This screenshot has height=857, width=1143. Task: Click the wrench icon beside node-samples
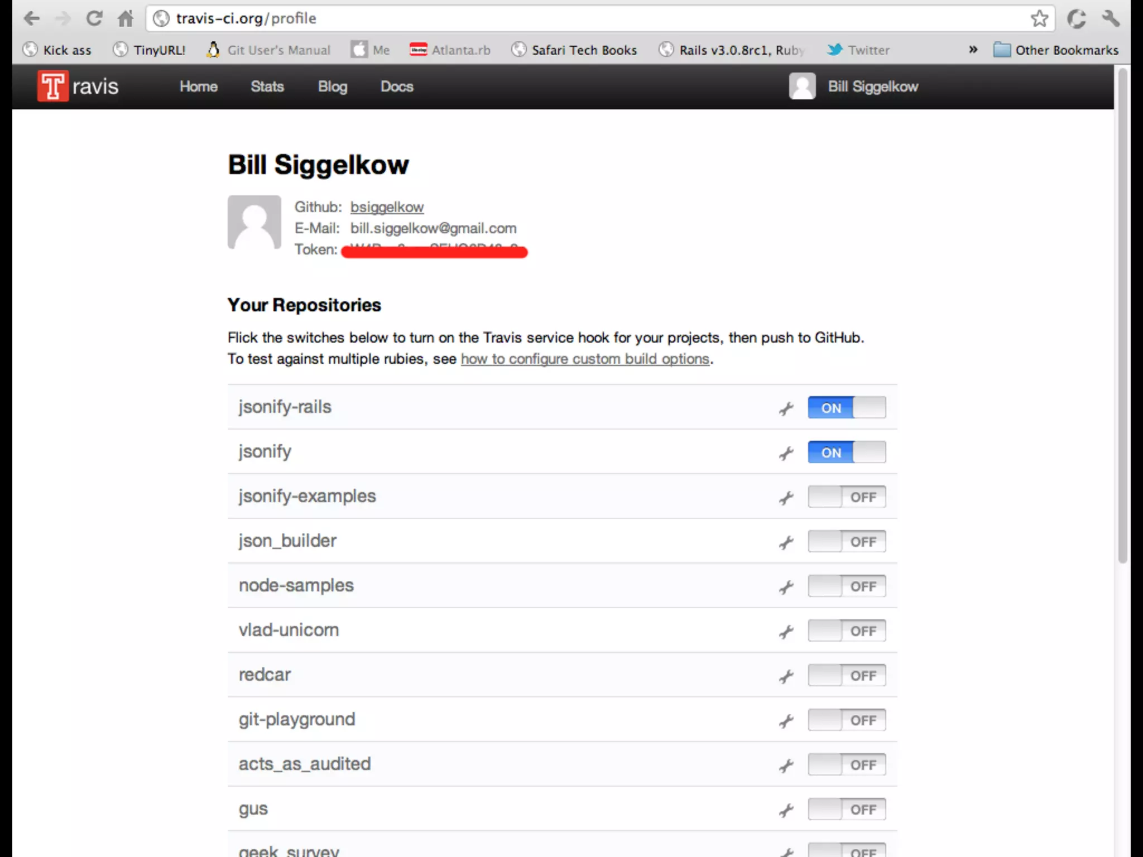coord(786,587)
